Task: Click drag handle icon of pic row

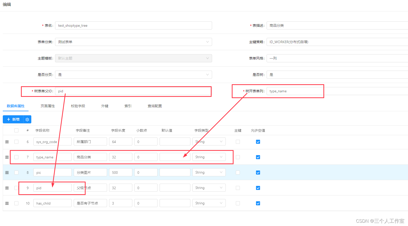Action: click(x=7, y=173)
